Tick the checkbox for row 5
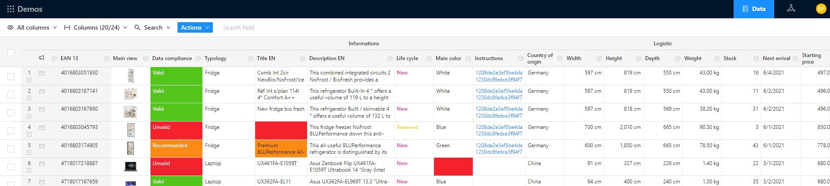 pyautogui.click(x=11, y=149)
